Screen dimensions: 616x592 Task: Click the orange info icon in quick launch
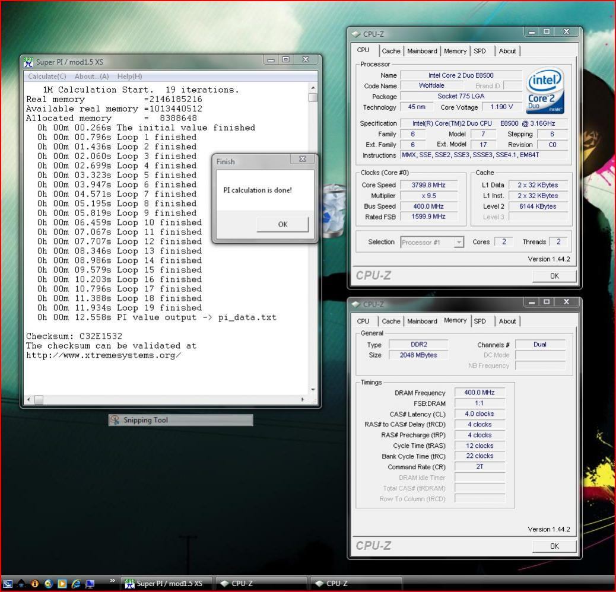click(x=34, y=584)
